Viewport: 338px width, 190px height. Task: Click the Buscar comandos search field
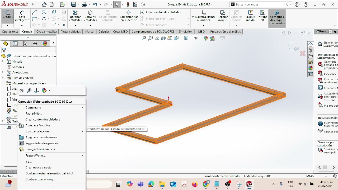258,4
